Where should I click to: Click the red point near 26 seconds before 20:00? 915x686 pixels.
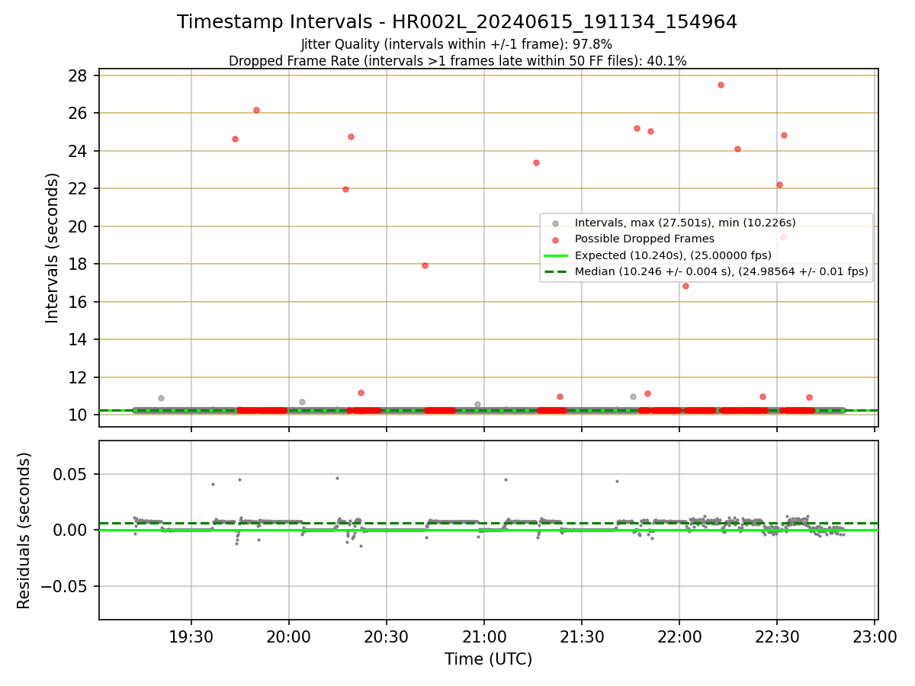(256, 110)
